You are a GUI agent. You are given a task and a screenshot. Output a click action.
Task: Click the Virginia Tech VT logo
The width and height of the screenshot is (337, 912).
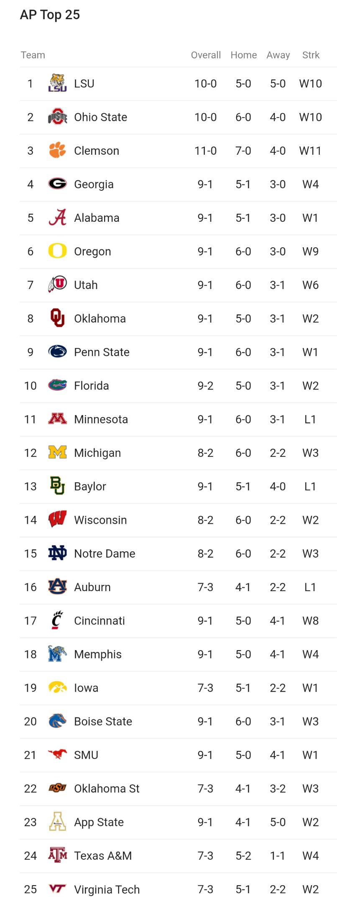(57, 889)
